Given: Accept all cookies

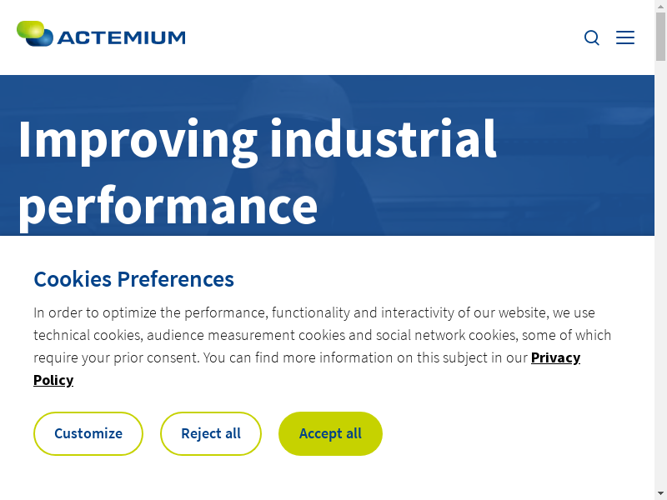Looking at the screenshot, I should click(x=330, y=433).
